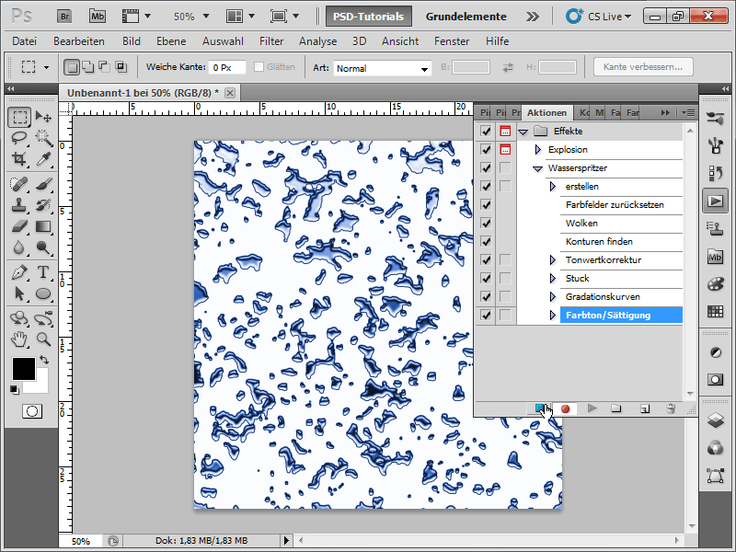Delete the selected action step
Image resolution: width=736 pixels, height=552 pixels.
click(x=671, y=408)
